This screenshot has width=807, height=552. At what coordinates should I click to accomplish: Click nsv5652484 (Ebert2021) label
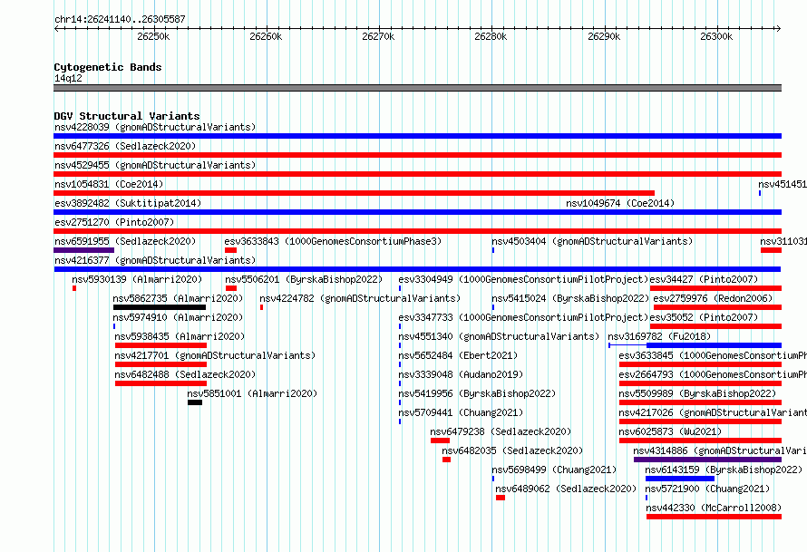coord(458,355)
